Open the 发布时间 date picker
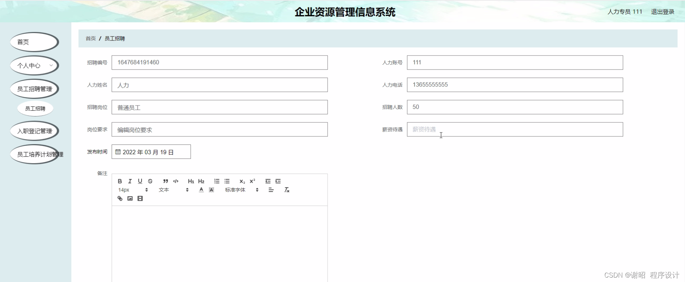The width and height of the screenshot is (685, 282). (x=151, y=152)
